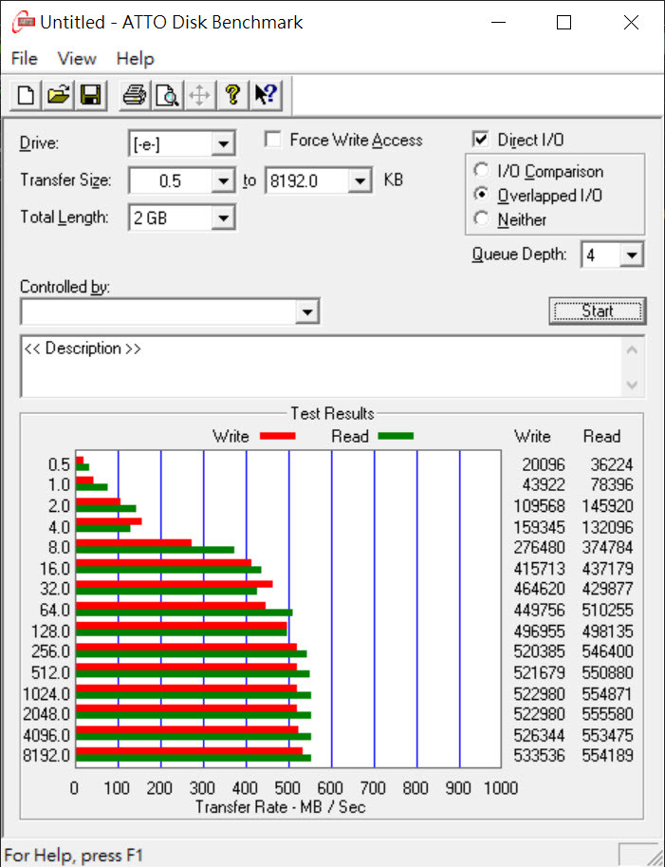The height and width of the screenshot is (867, 665).
Task: Minimize the ATTO Disk Benchmark window
Action: tap(498, 22)
